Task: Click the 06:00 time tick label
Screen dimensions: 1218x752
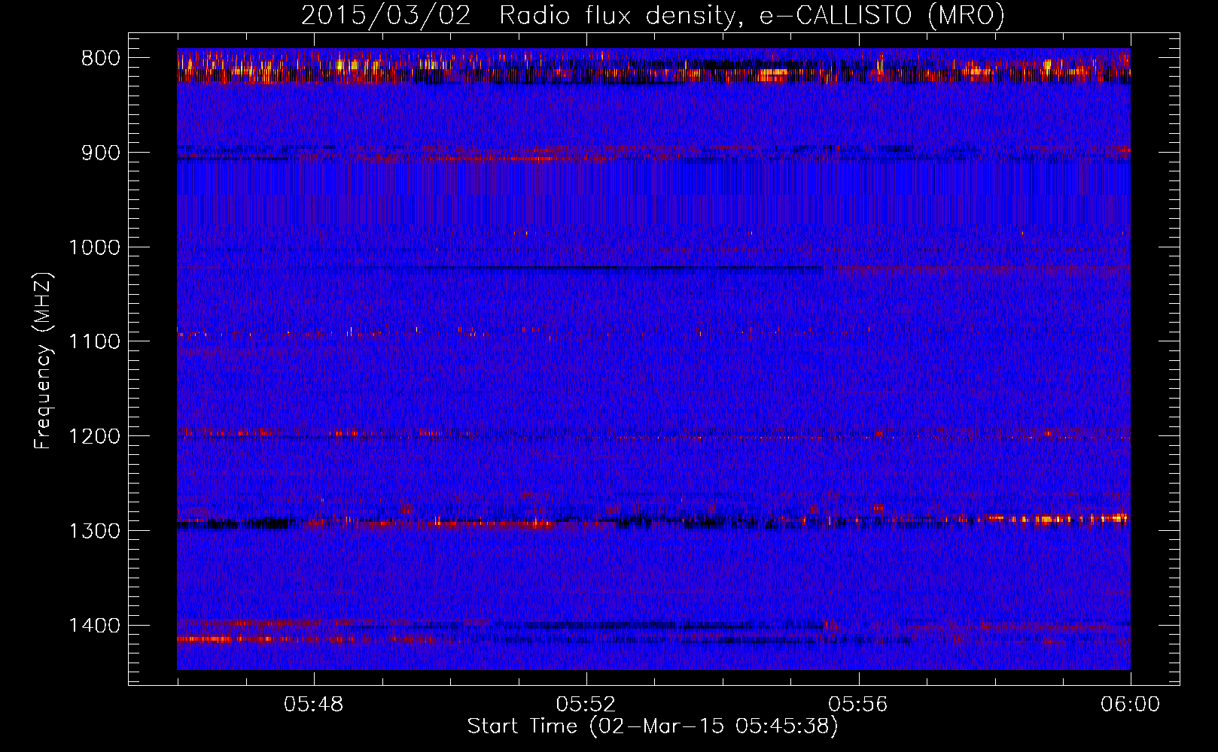Action: pos(1131,705)
